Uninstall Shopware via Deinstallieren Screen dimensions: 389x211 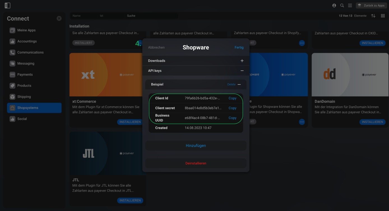196,163
